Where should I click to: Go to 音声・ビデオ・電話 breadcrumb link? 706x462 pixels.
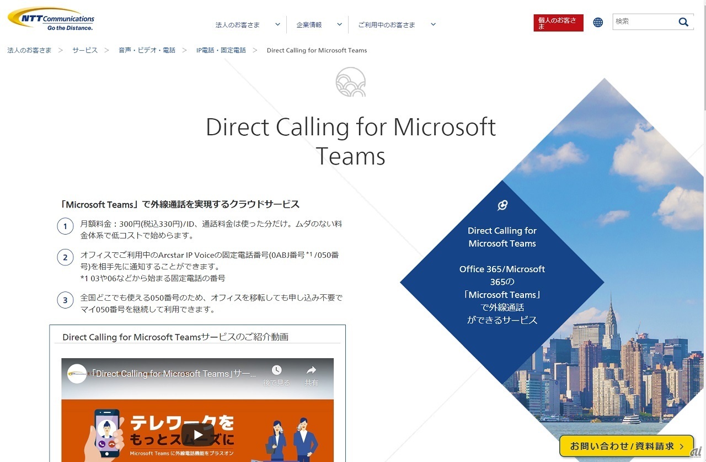[147, 50]
